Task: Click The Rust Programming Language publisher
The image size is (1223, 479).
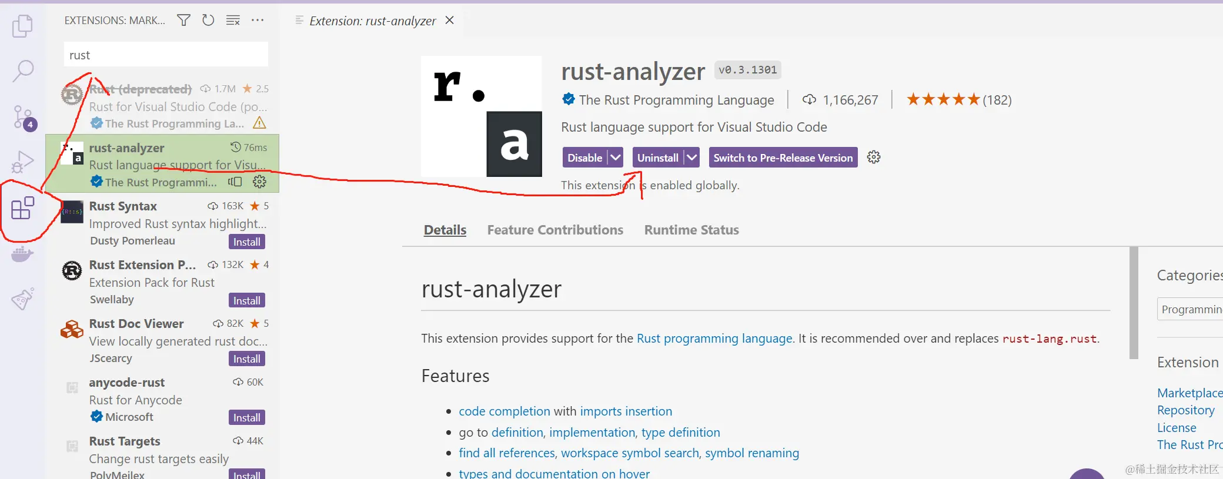Action: point(676,100)
